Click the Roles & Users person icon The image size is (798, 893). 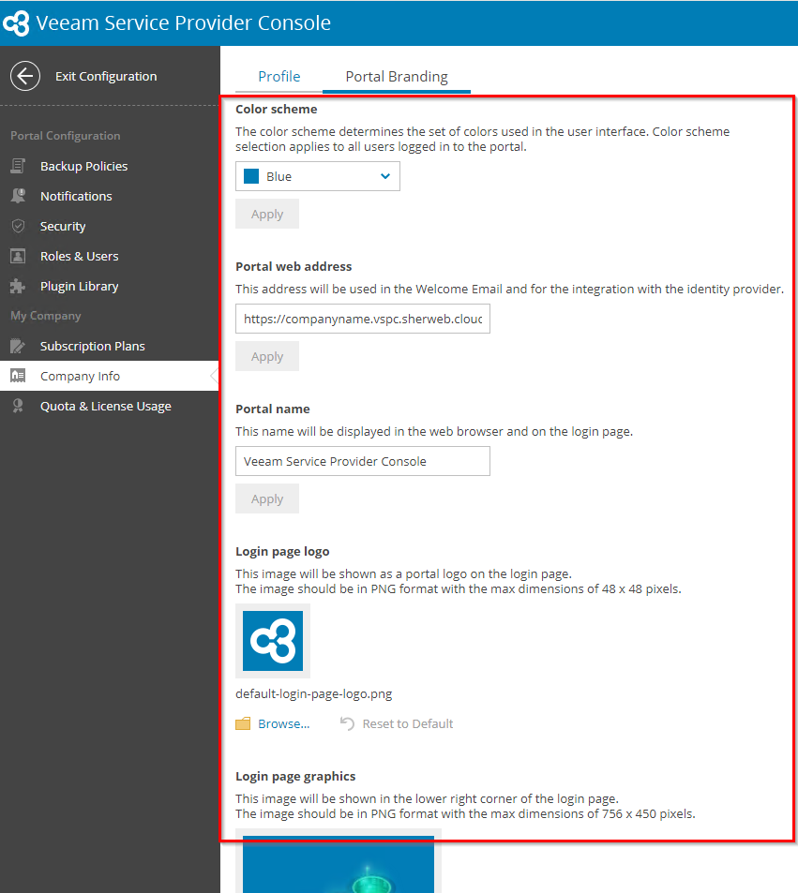point(18,256)
